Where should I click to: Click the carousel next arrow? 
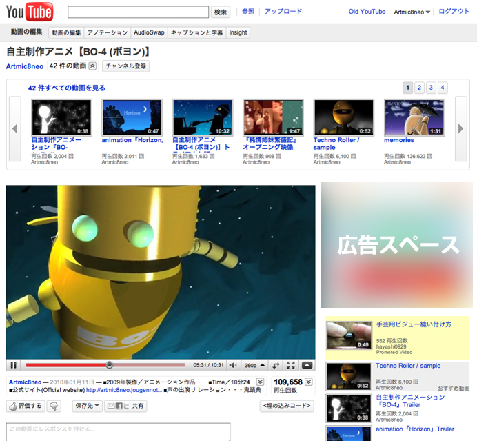coord(460,129)
